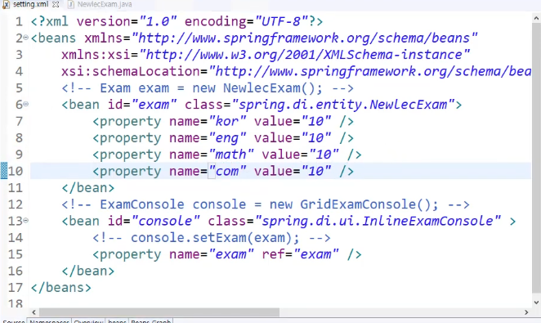Image resolution: width=541 pixels, height=323 pixels.
Task: Switch to the Beans Graph editor page tab
Action: pos(150,321)
